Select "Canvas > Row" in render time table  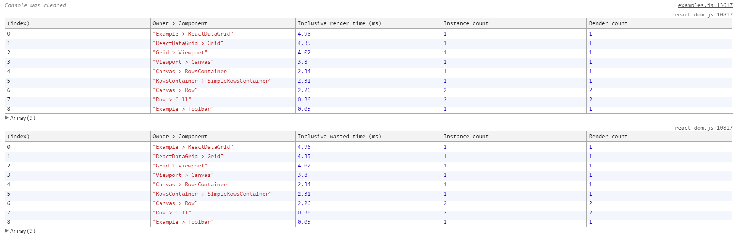[175, 90]
